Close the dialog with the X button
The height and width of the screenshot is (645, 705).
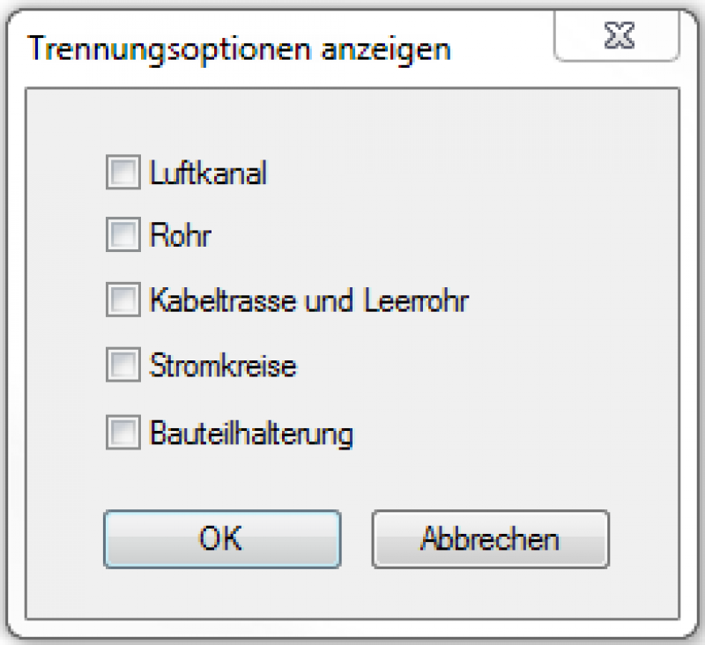[621, 37]
